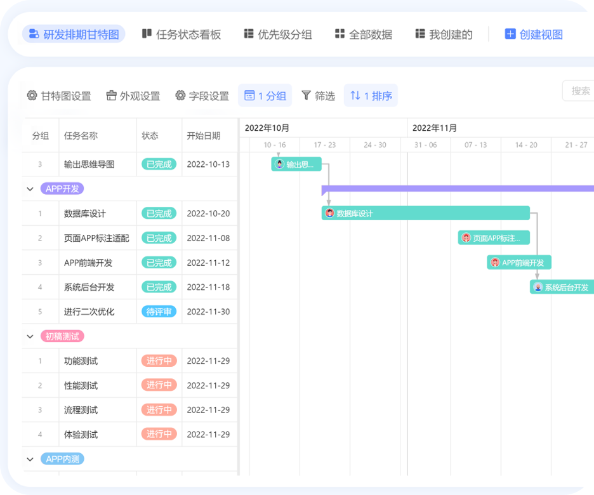594x495 pixels.
Task: Open the 优先级分组 view tab
Action: coord(278,34)
